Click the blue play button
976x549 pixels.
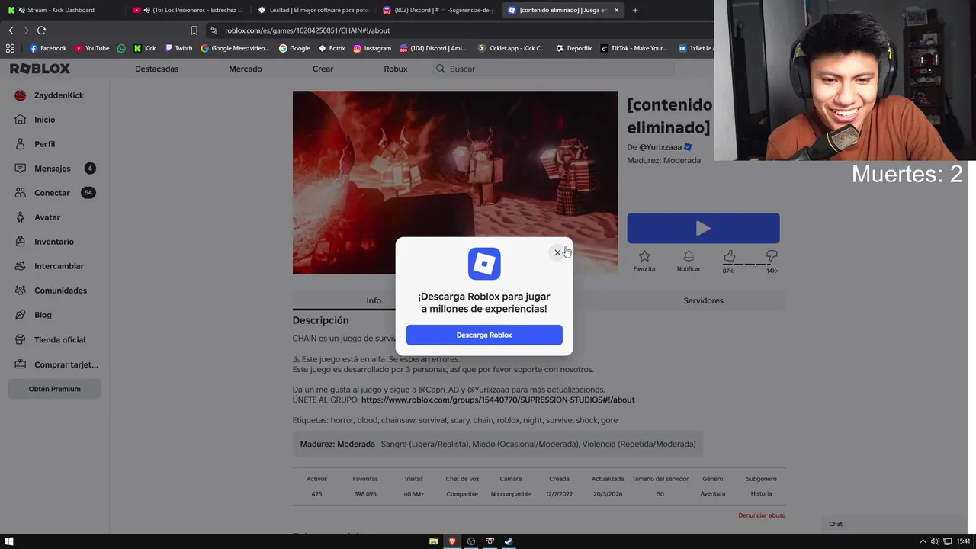click(x=703, y=228)
